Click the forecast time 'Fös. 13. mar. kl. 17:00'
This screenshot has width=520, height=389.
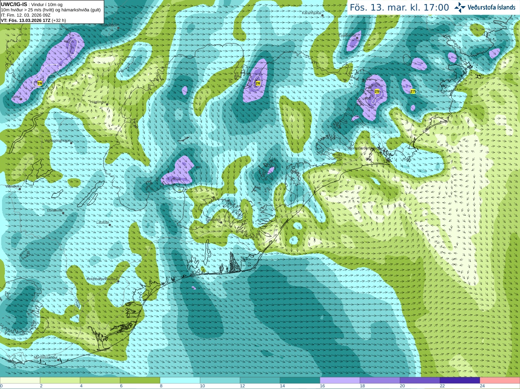[x=399, y=7]
